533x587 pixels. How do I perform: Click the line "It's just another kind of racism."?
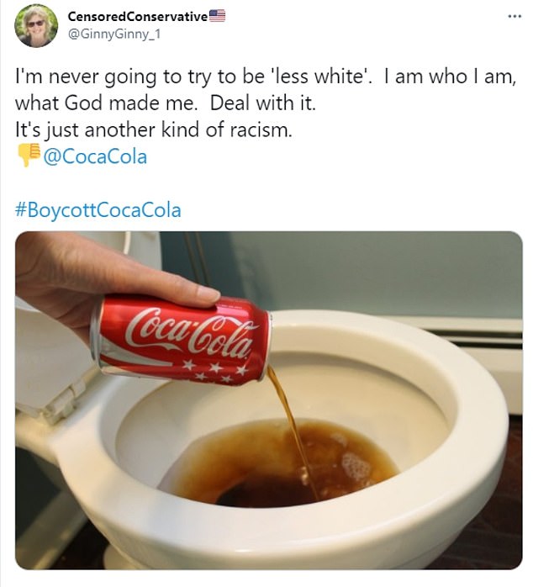(x=153, y=130)
